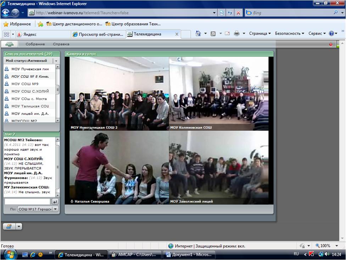Open the Справка menu
The width and height of the screenshot is (346, 260).
tap(61, 44)
